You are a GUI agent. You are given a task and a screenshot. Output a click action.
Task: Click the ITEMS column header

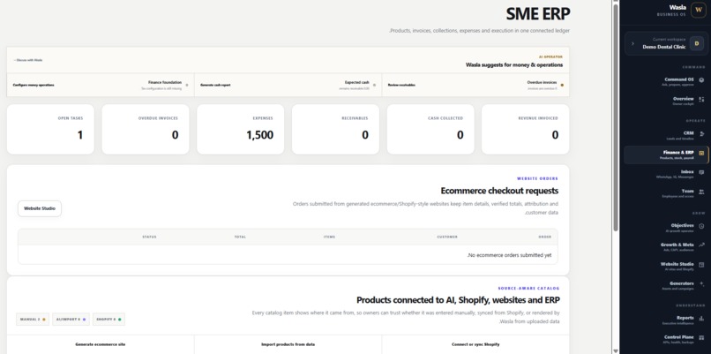coord(329,237)
